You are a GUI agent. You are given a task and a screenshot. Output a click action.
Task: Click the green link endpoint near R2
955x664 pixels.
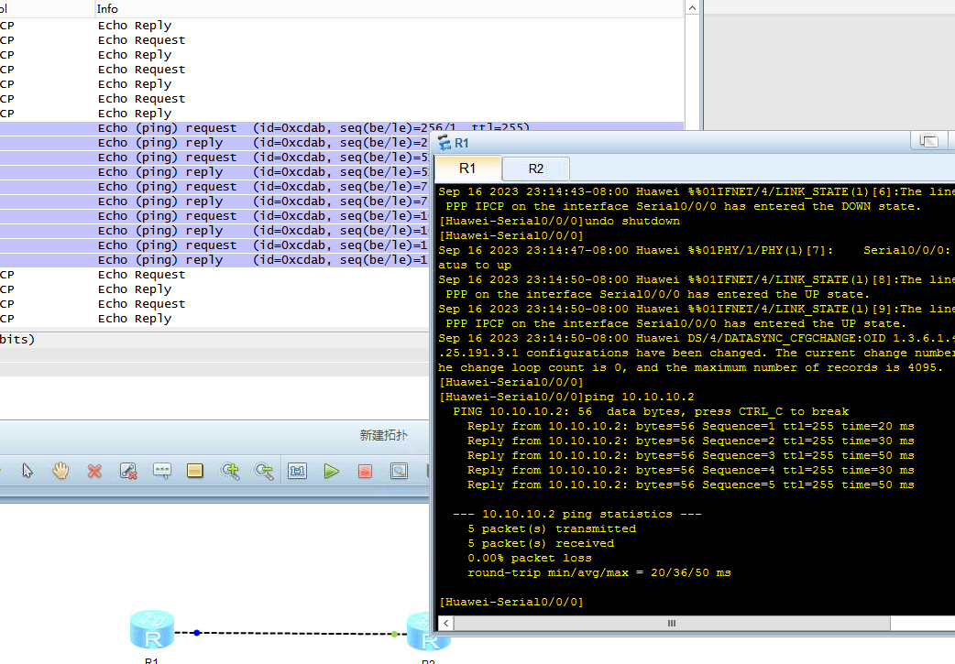[395, 634]
